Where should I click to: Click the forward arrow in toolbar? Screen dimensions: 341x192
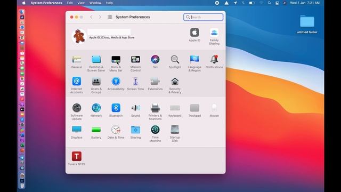[x=100, y=17]
